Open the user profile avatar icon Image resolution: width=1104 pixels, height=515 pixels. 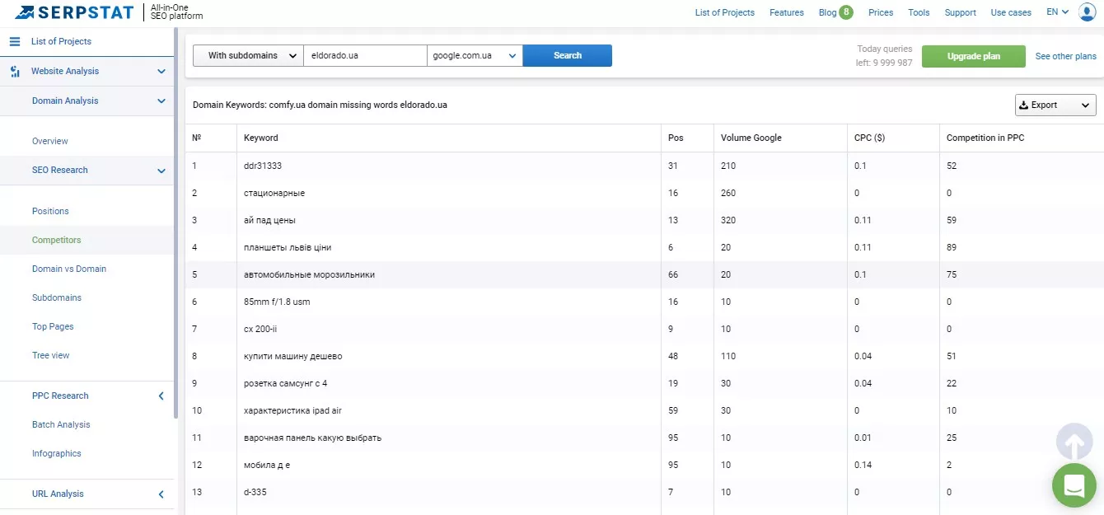pyautogui.click(x=1088, y=12)
